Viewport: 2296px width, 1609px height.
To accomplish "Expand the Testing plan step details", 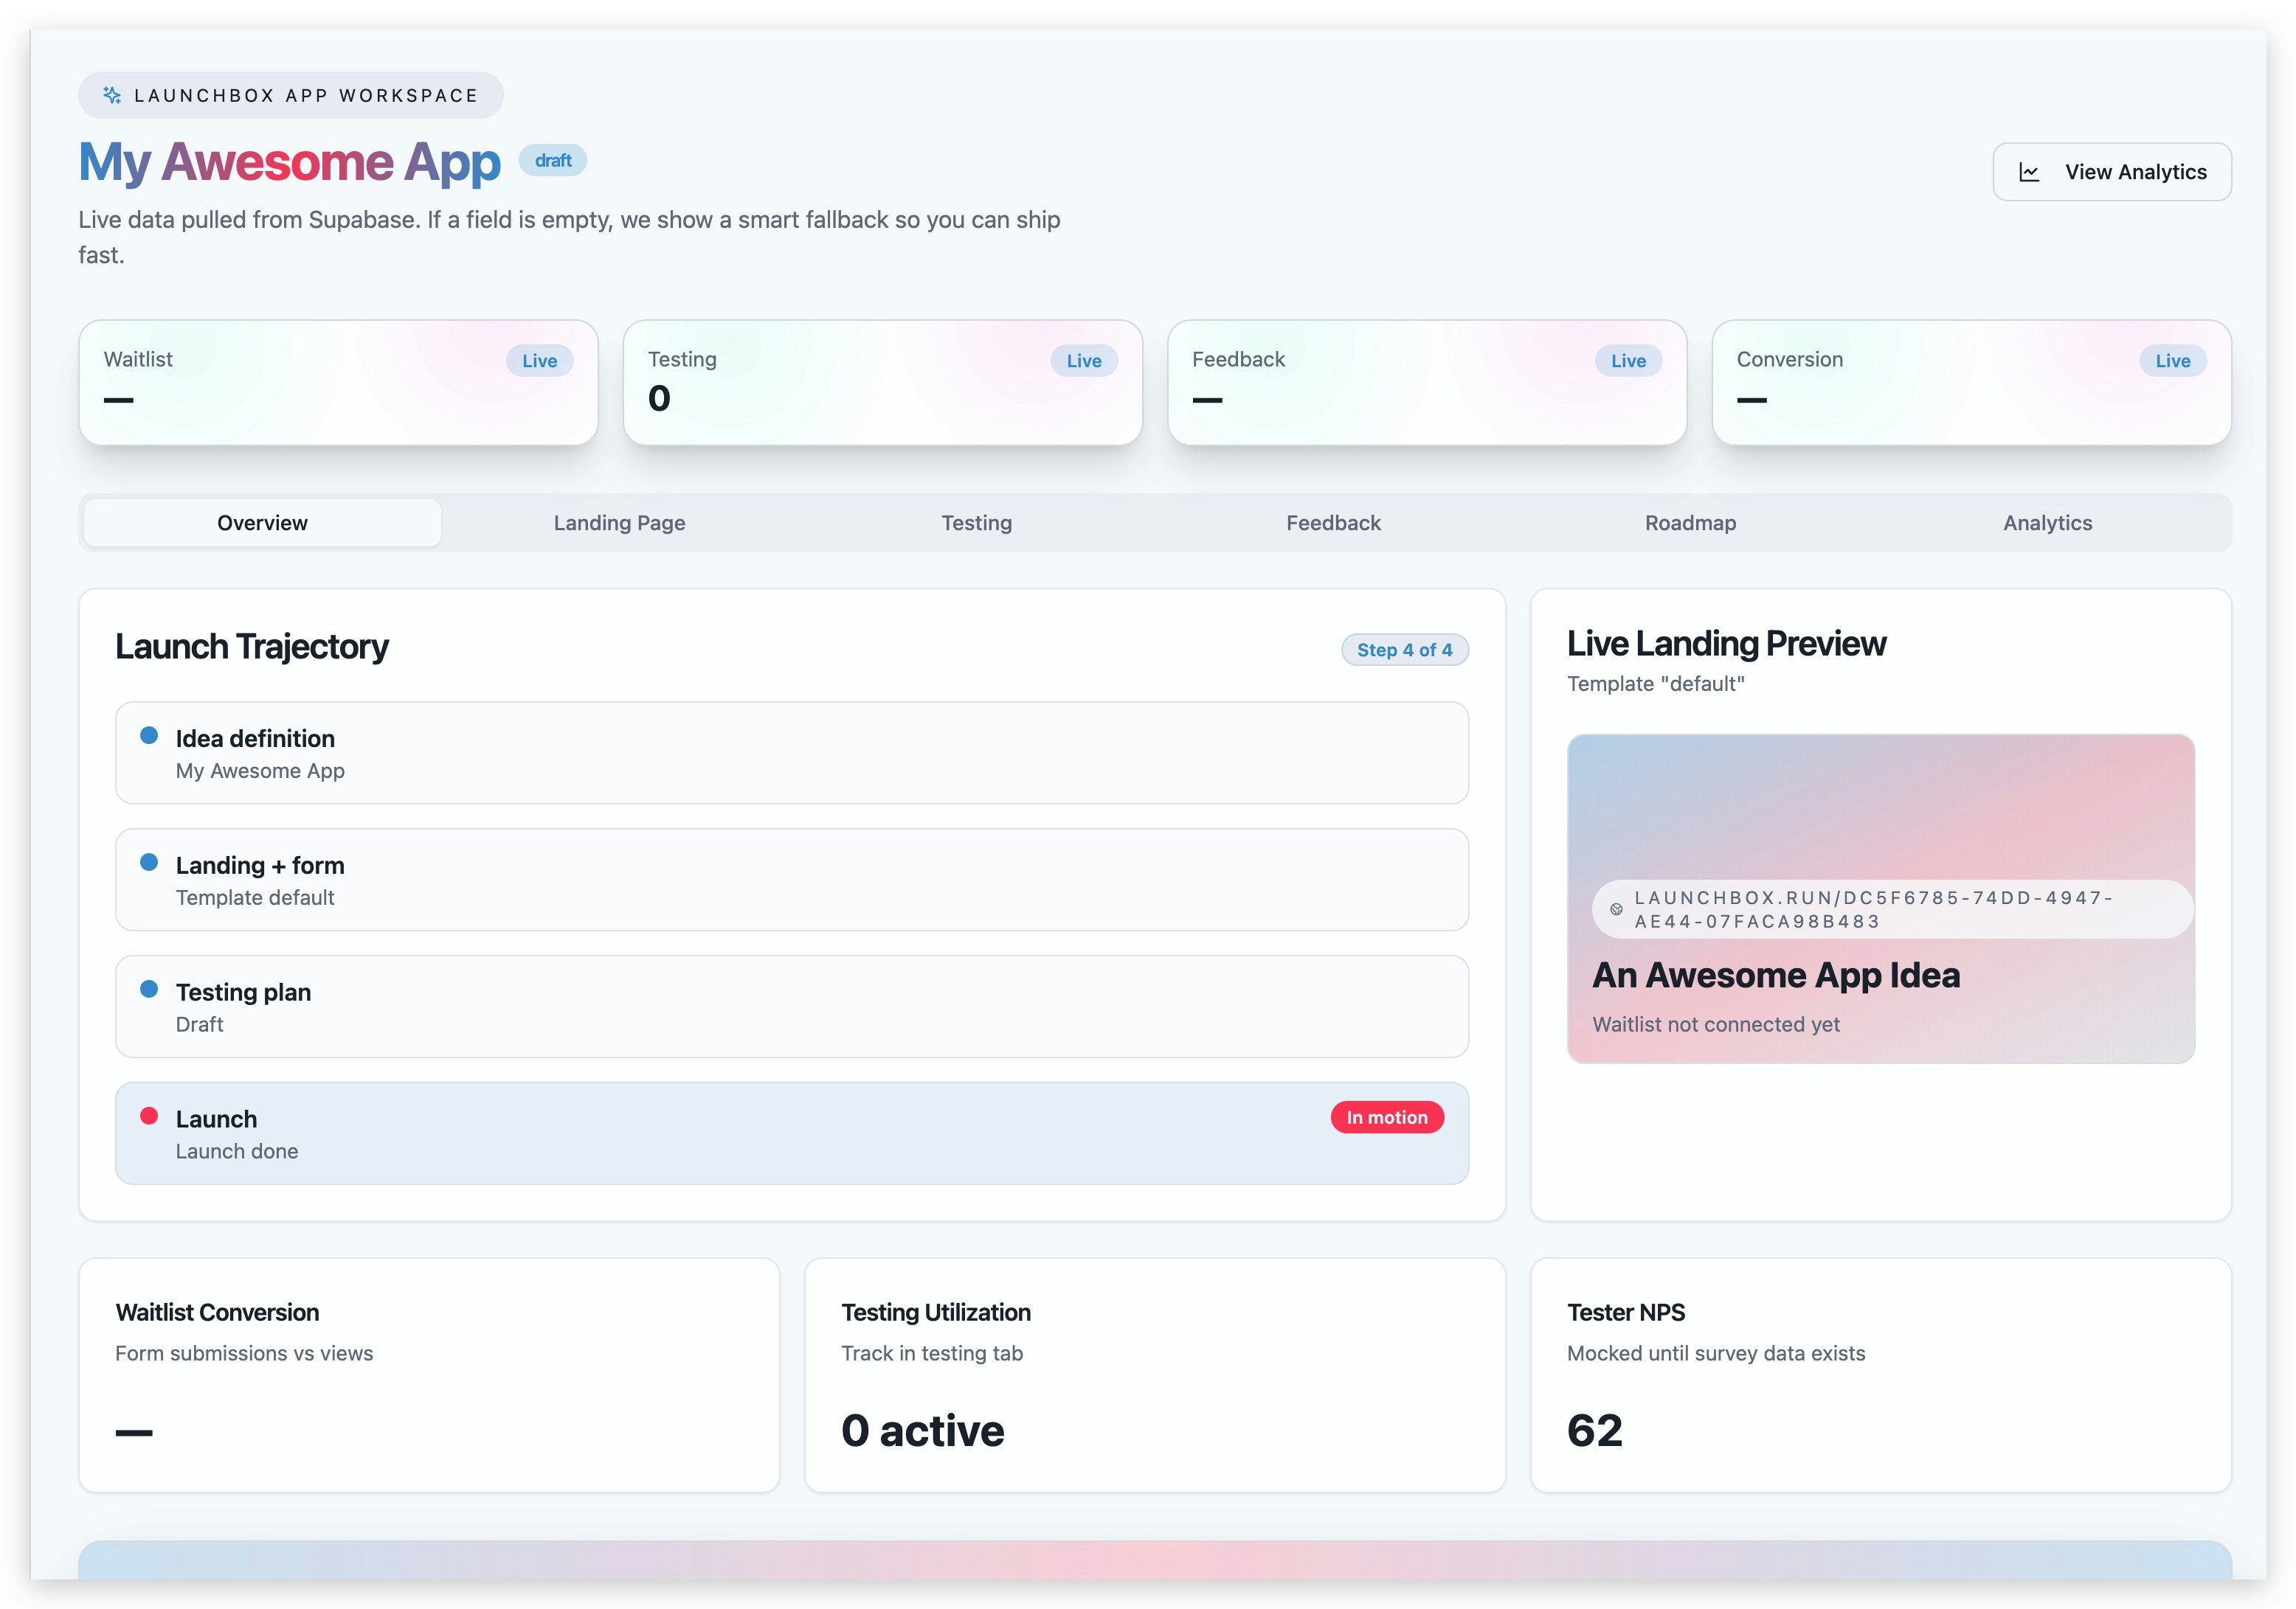I will [792, 1007].
